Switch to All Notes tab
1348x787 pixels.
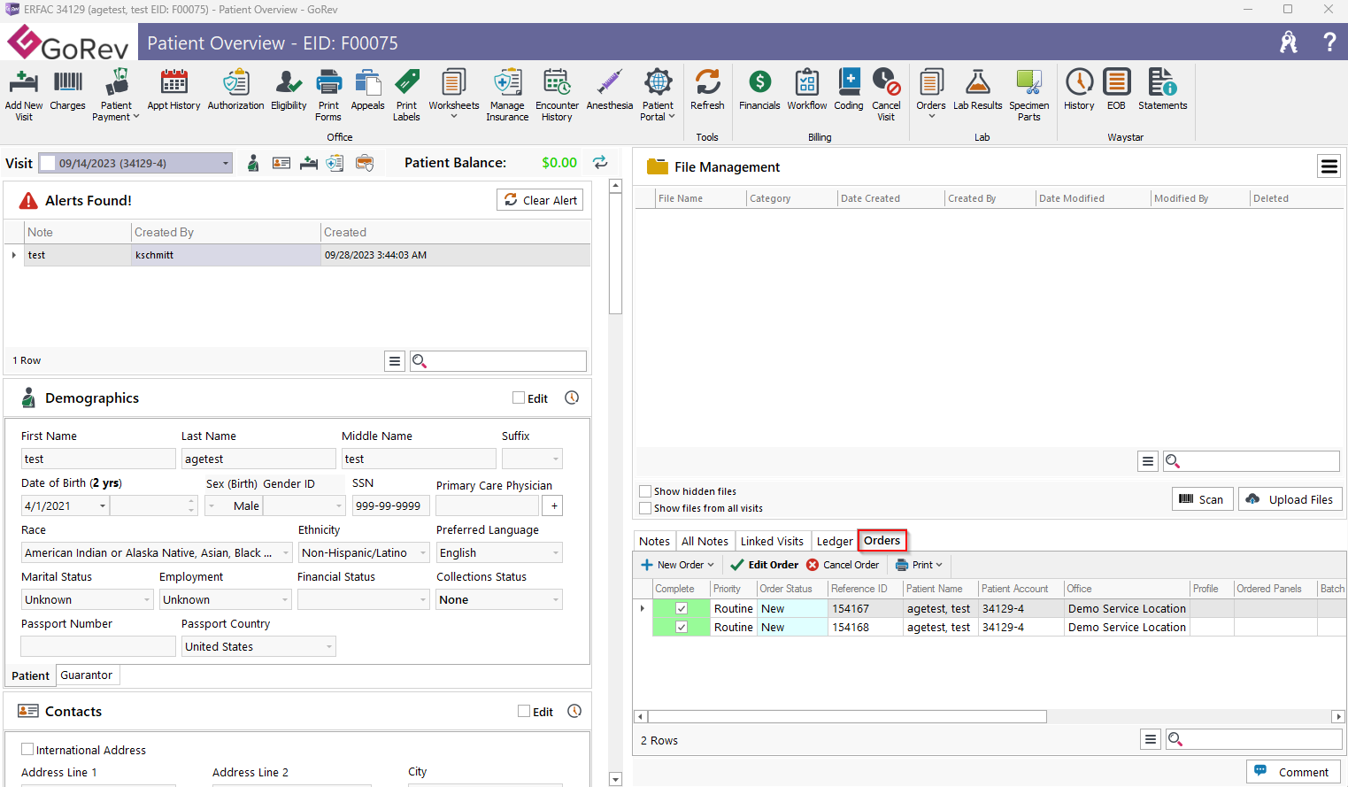pos(705,541)
